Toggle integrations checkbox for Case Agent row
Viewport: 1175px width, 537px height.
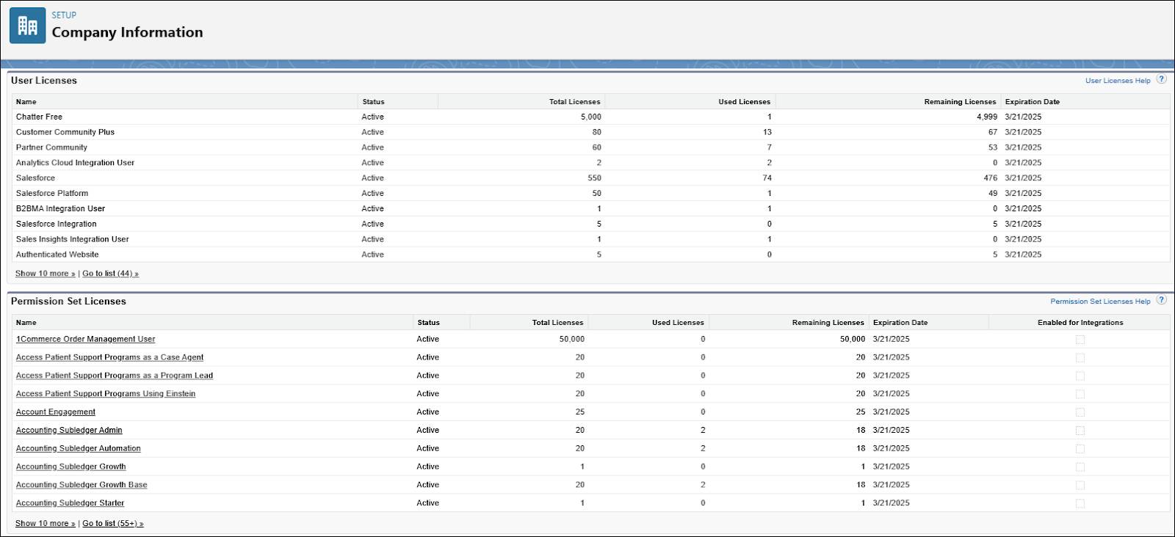point(1080,358)
